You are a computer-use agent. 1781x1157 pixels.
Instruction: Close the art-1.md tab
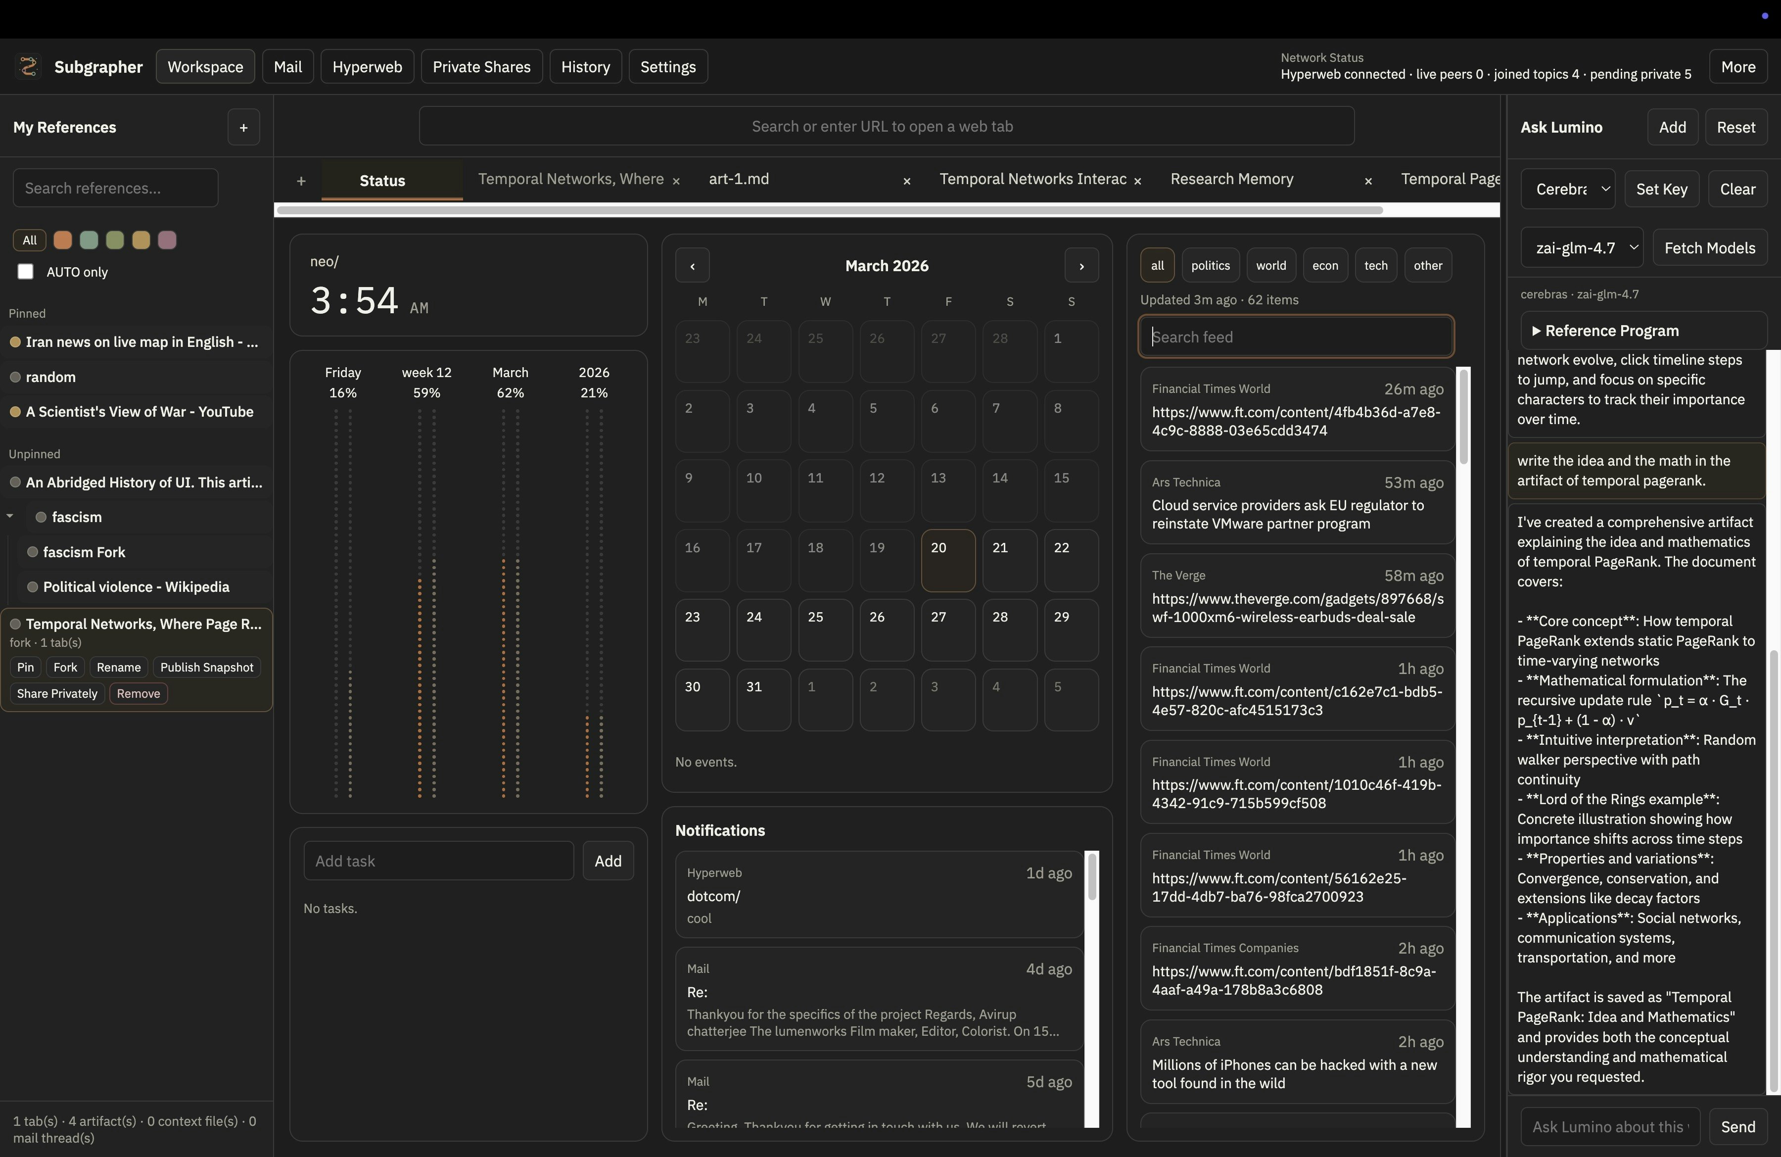click(x=906, y=180)
